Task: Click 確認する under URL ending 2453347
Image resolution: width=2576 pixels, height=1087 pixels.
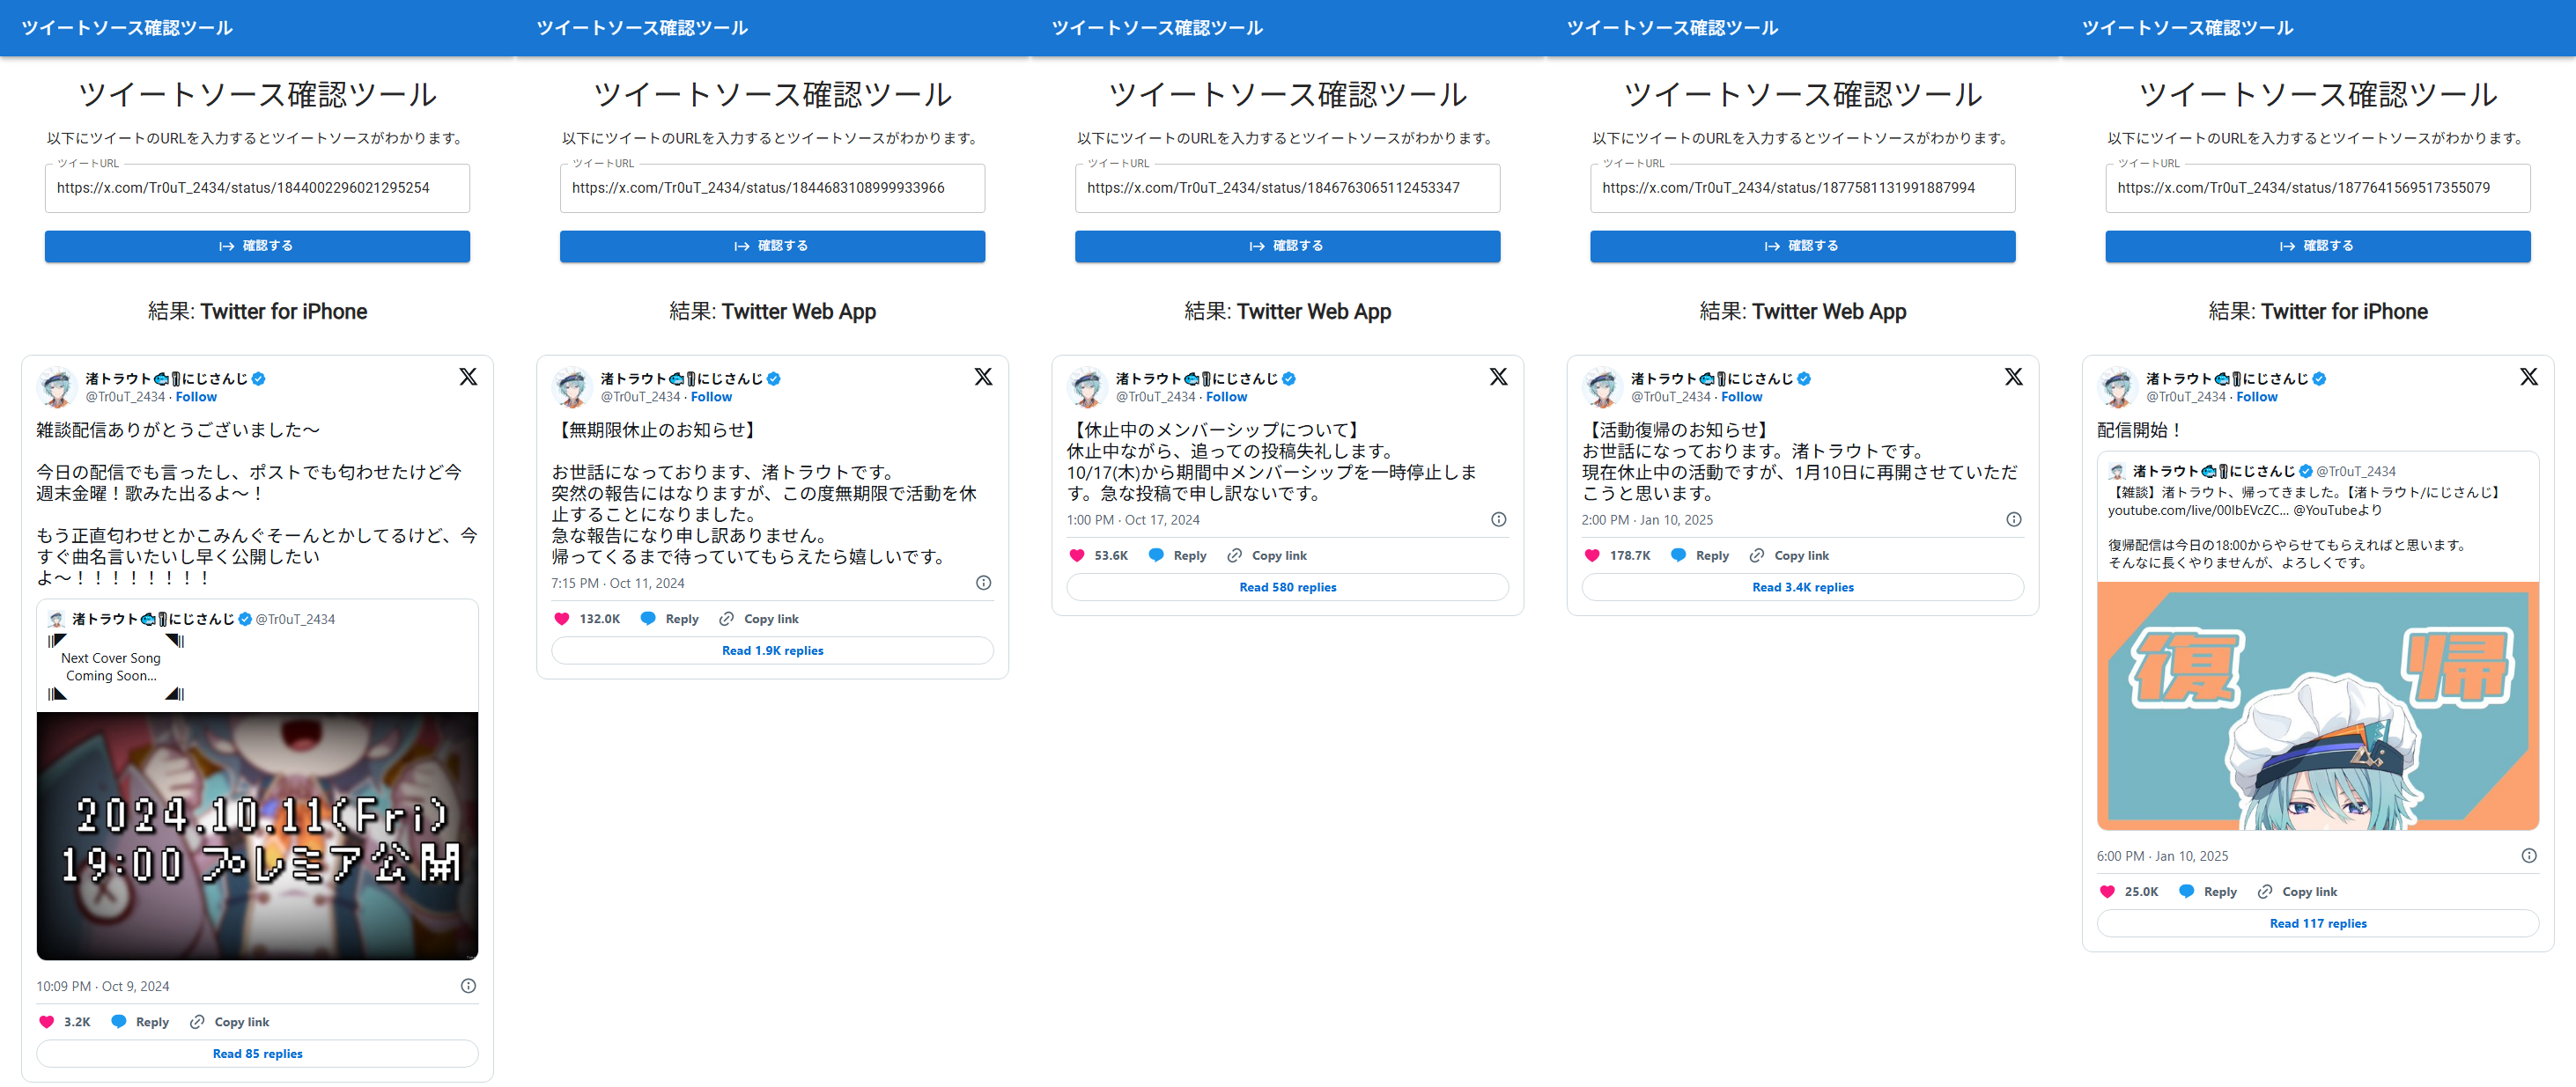Action: (1287, 246)
